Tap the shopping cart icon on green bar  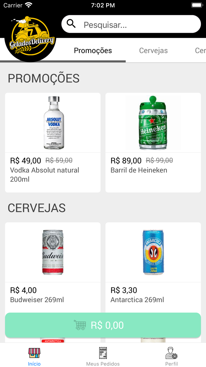(x=80, y=325)
